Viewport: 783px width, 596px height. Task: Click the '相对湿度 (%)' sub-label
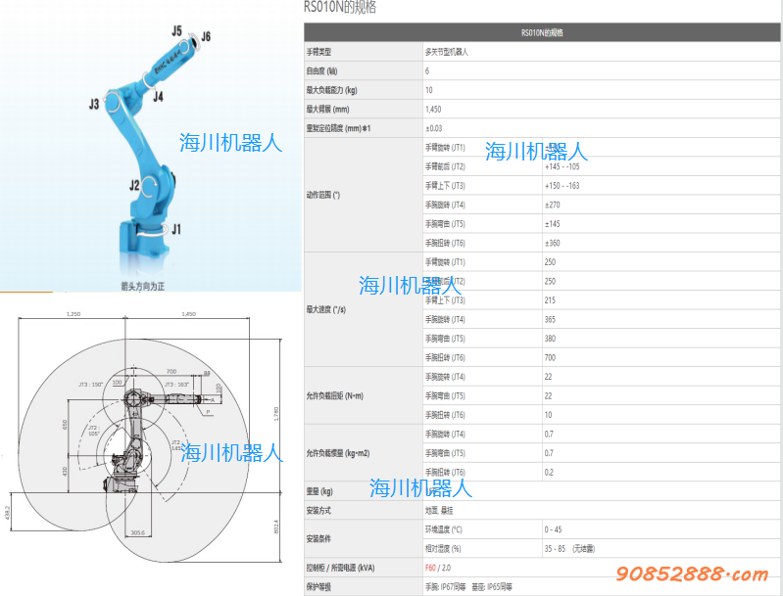443,549
